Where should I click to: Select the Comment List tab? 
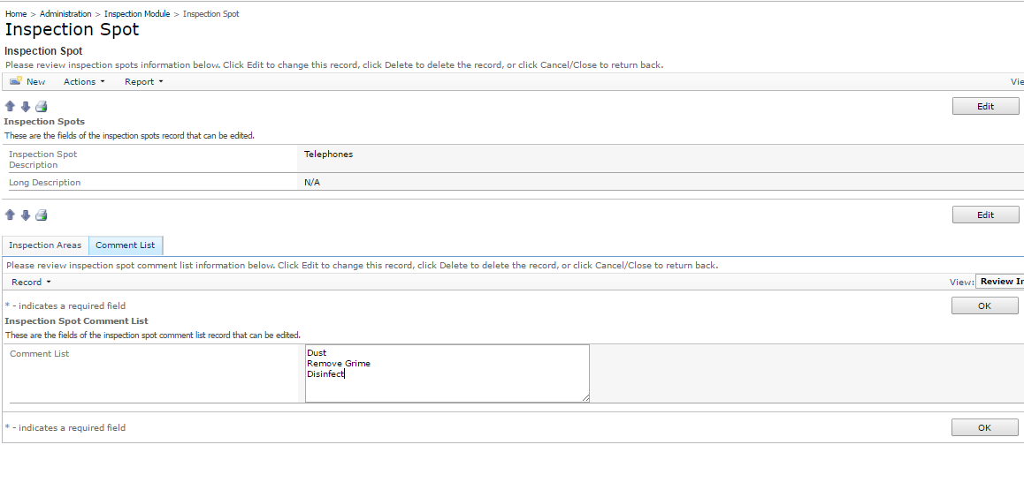coord(125,245)
